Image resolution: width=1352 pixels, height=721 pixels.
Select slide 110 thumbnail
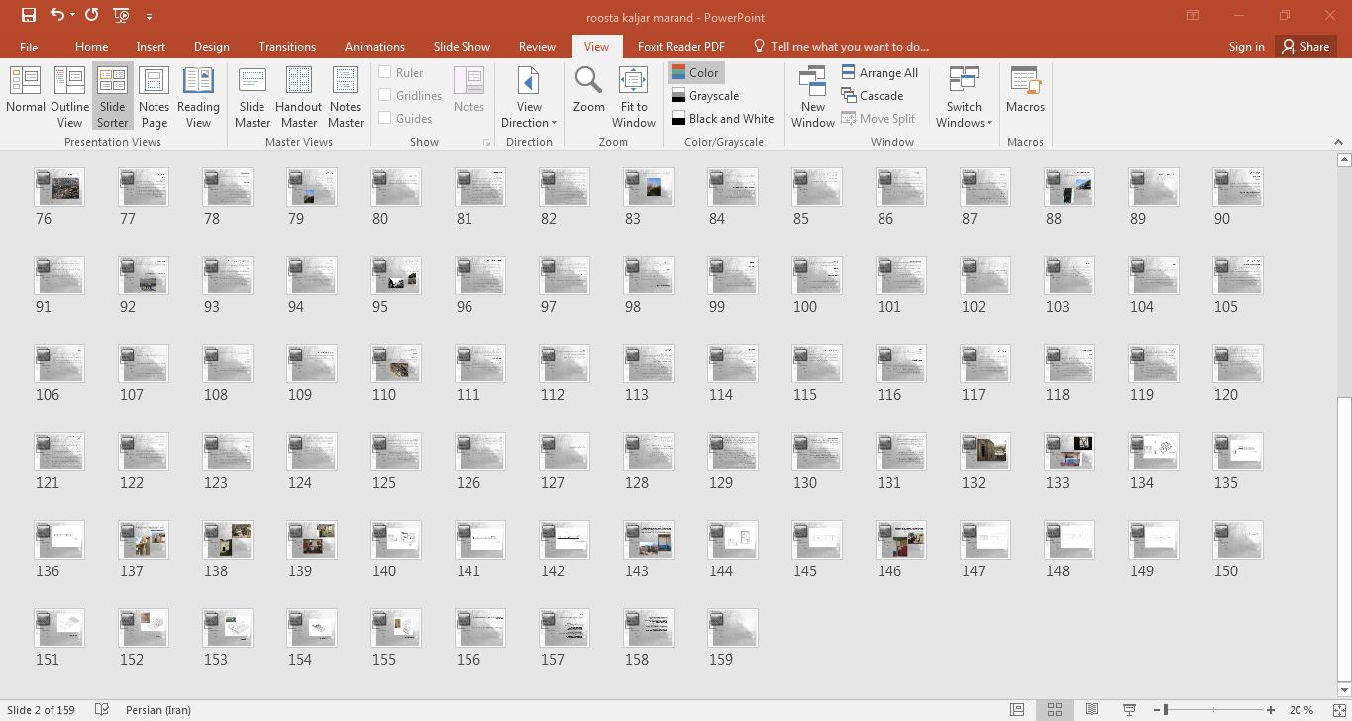395,362
